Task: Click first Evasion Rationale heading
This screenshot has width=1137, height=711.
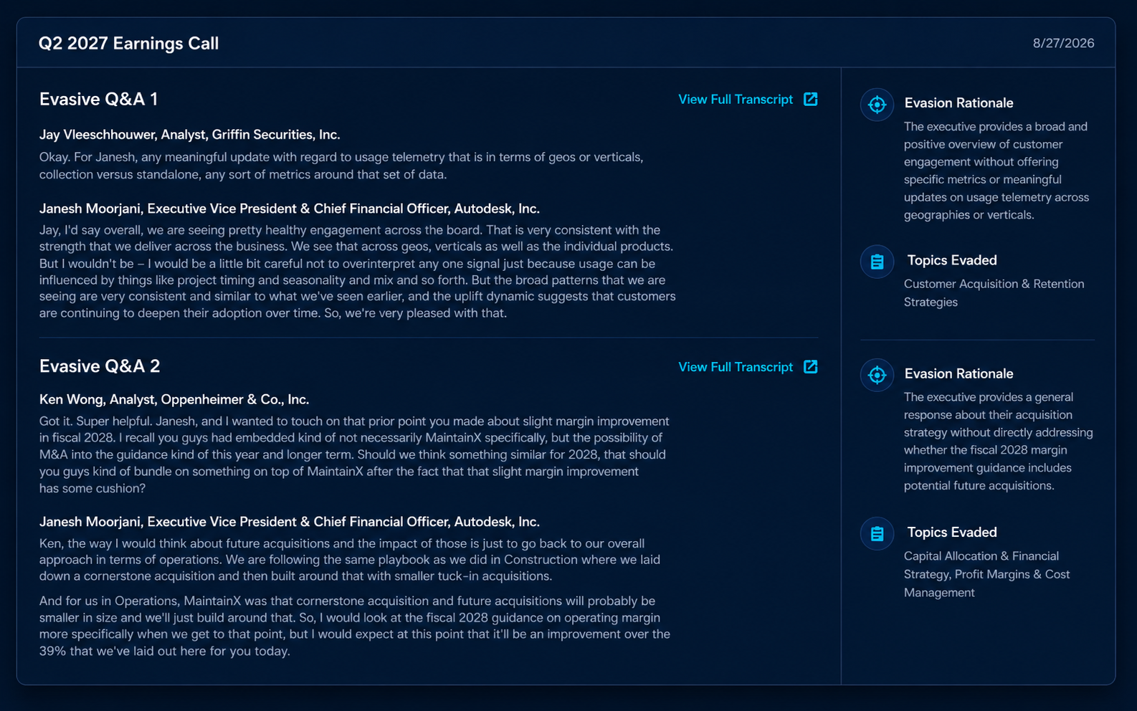Action: click(x=958, y=103)
